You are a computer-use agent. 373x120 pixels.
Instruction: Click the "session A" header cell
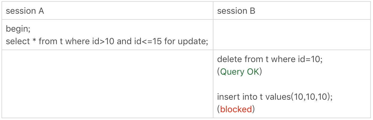click(25, 11)
